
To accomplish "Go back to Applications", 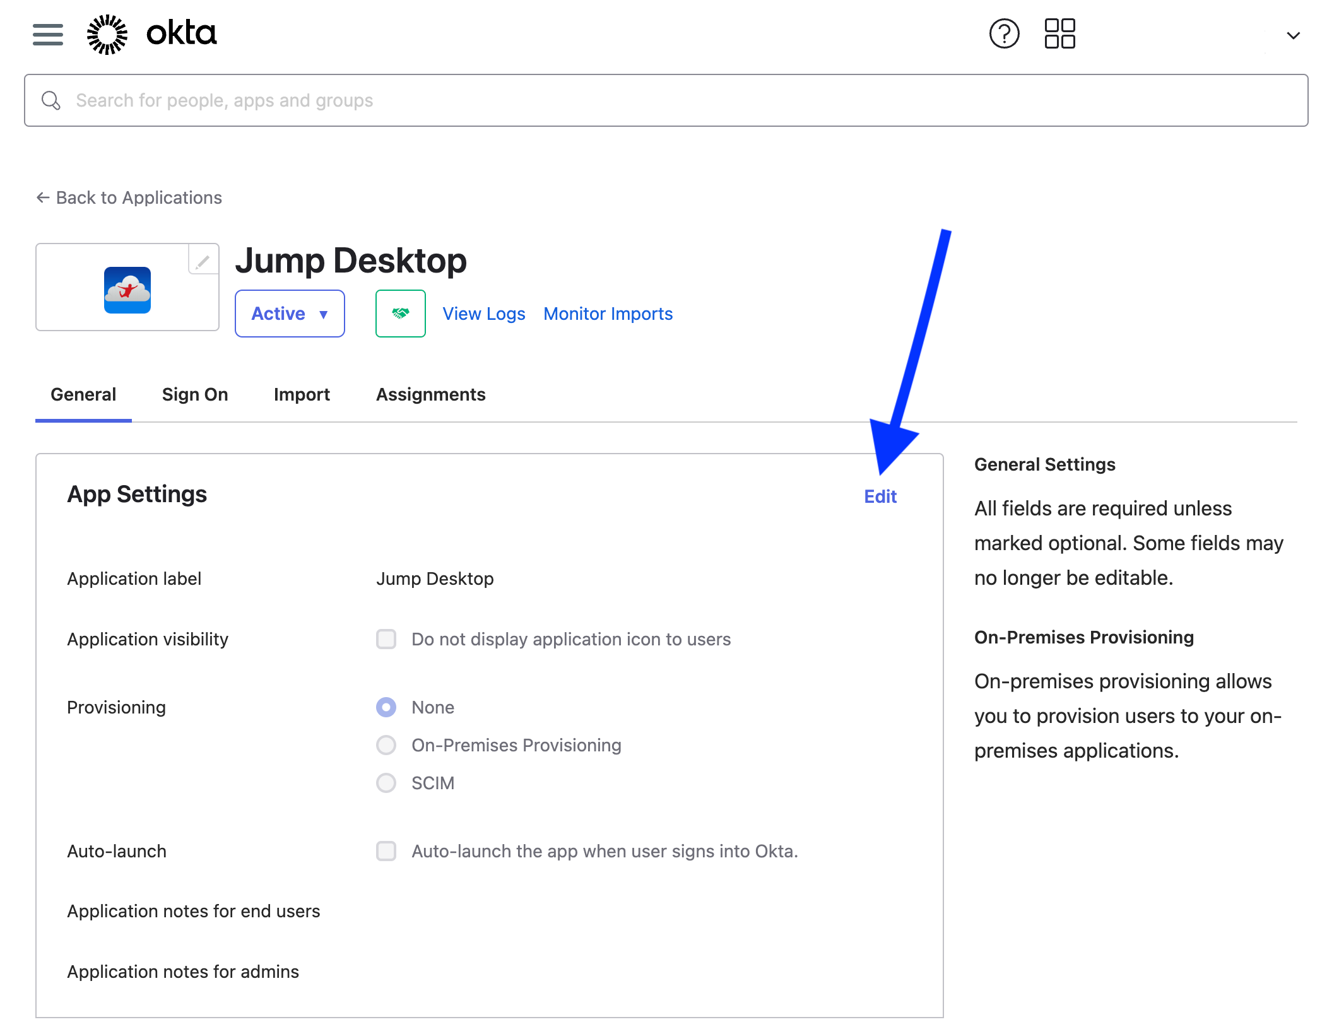I will point(129,197).
